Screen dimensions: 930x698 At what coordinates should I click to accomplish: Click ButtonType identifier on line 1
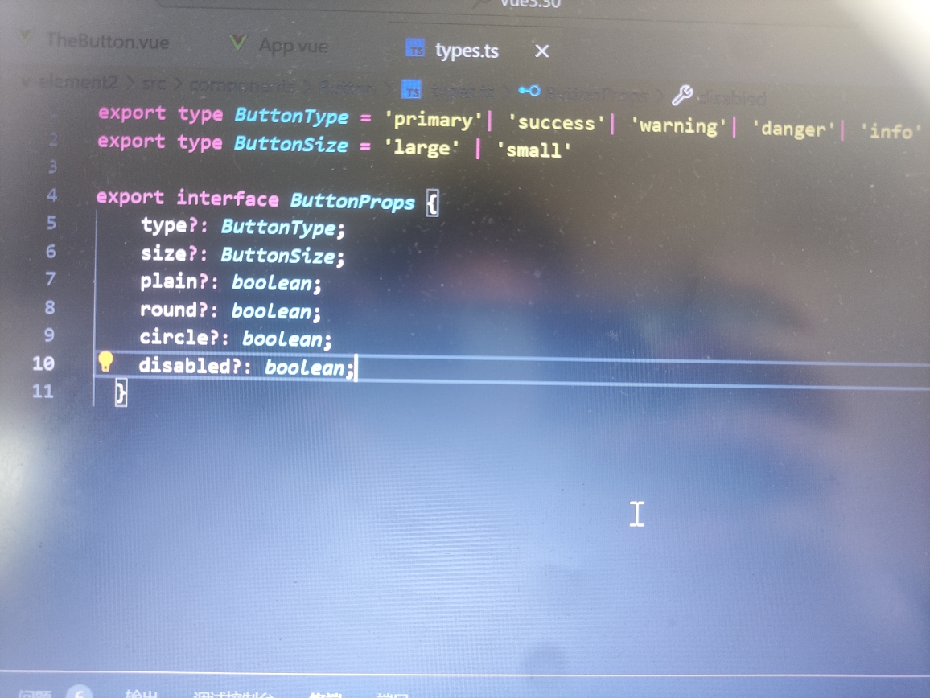tap(291, 116)
